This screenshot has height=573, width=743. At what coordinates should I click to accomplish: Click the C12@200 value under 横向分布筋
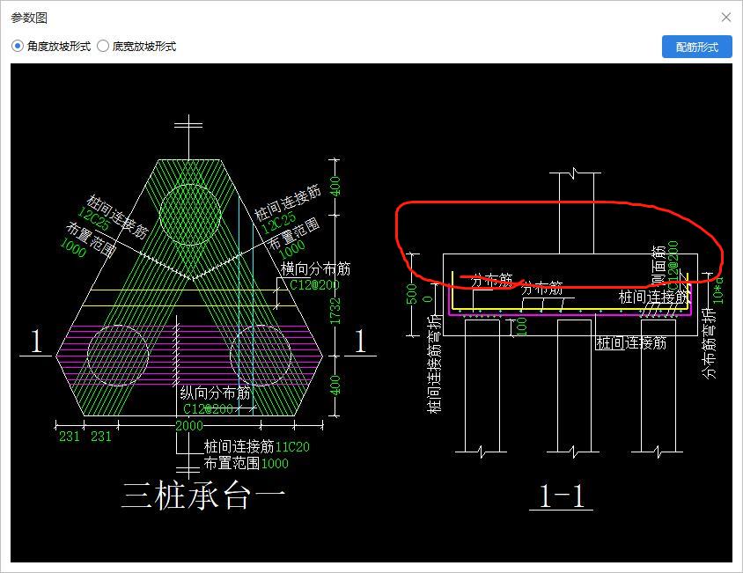coord(314,285)
